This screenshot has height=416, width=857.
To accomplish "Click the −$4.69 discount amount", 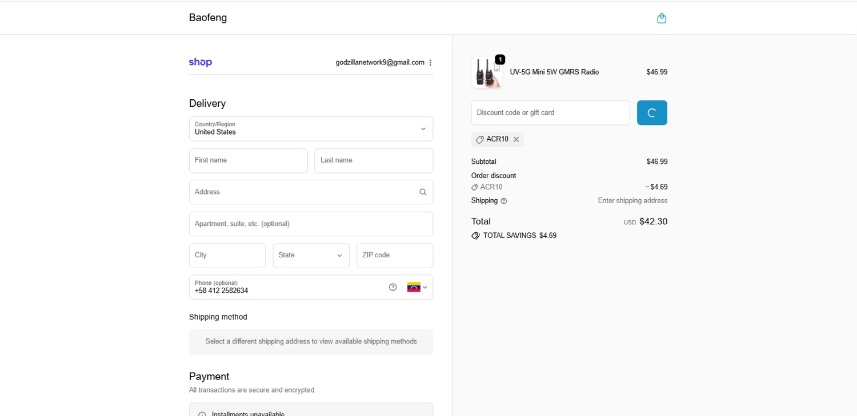I will [x=656, y=187].
